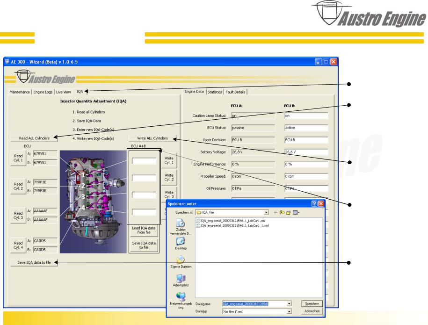Click cylinder 4 ECU A field CAIID5
The image size is (428, 325).
pyautogui.click(x=45, y=241)
